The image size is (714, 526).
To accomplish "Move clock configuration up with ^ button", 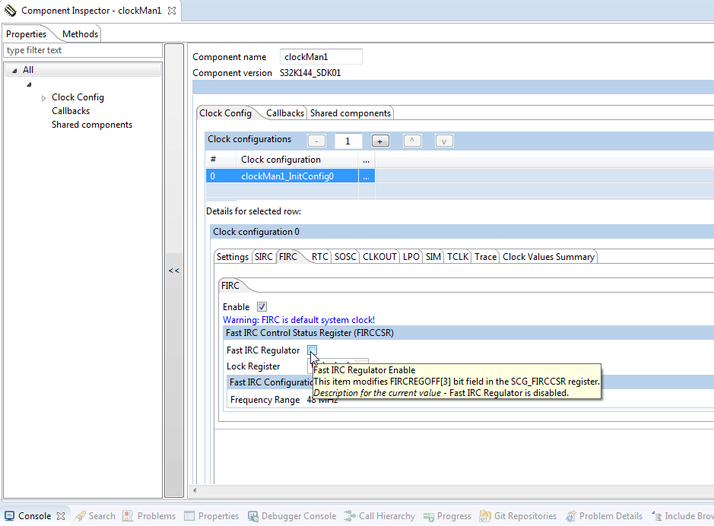I will pos(412,141).
